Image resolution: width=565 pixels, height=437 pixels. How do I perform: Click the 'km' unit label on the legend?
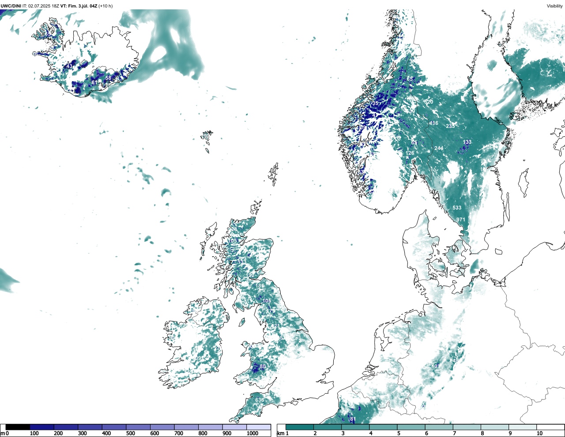click(x=280, y=433)
